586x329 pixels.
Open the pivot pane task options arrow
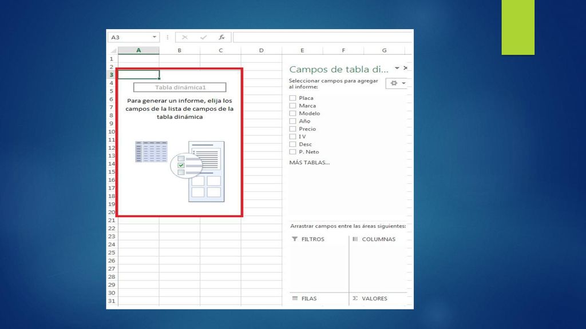click(397, 69)
